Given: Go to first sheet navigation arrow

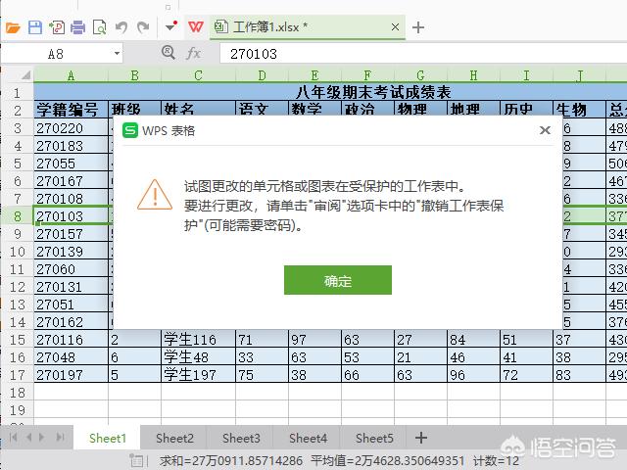Looking at the screenshot, I should (13, 438).
